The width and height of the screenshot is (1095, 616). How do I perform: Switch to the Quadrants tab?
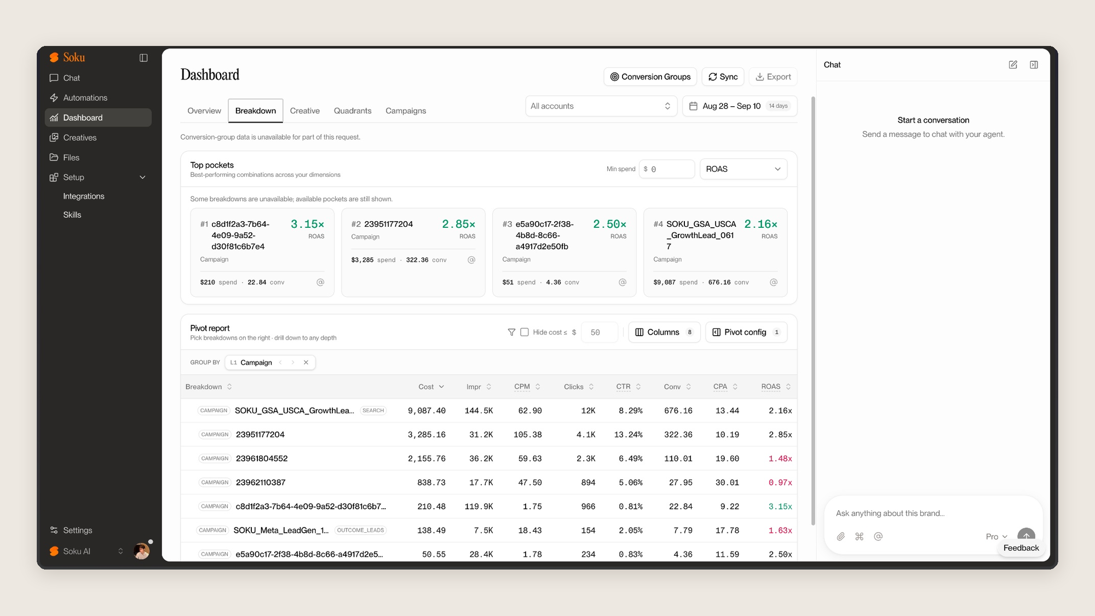(x=353, y=111)
